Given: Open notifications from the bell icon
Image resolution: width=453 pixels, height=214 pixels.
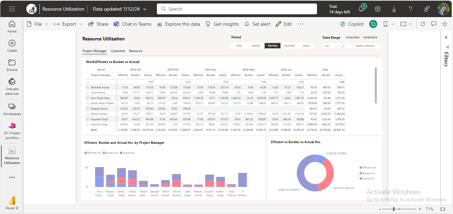Looking at the screenshot, I should point(361,9).
